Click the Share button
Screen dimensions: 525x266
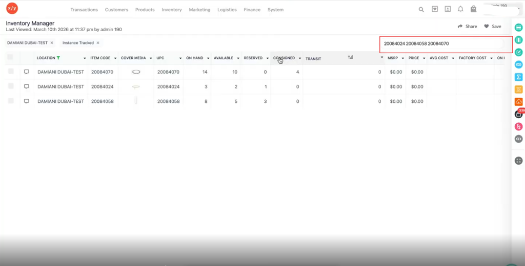pyautogui.click(x=468, y=27)
